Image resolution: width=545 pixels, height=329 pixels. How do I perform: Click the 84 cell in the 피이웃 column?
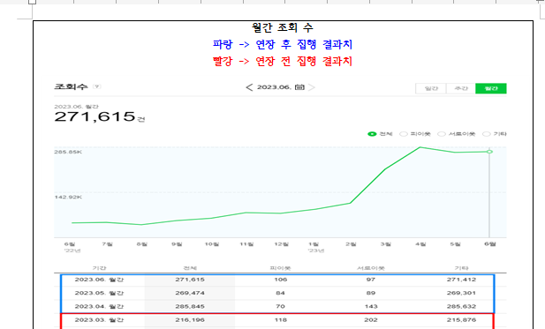[281, 293]
